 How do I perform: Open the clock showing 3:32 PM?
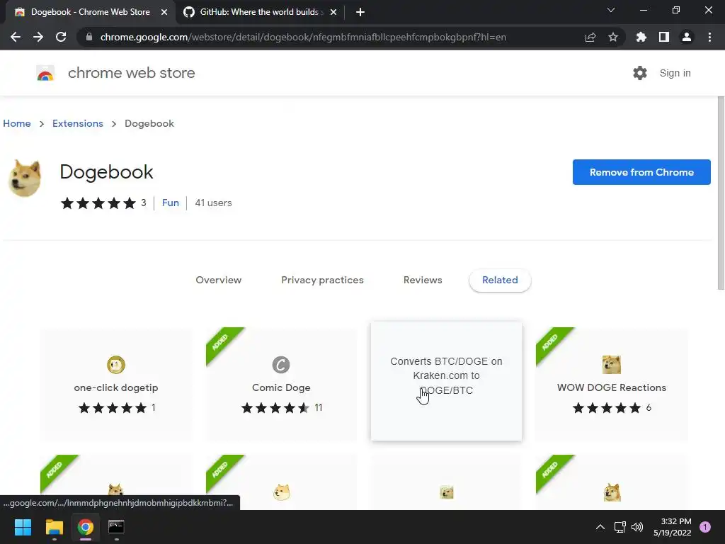coord(673,527)
